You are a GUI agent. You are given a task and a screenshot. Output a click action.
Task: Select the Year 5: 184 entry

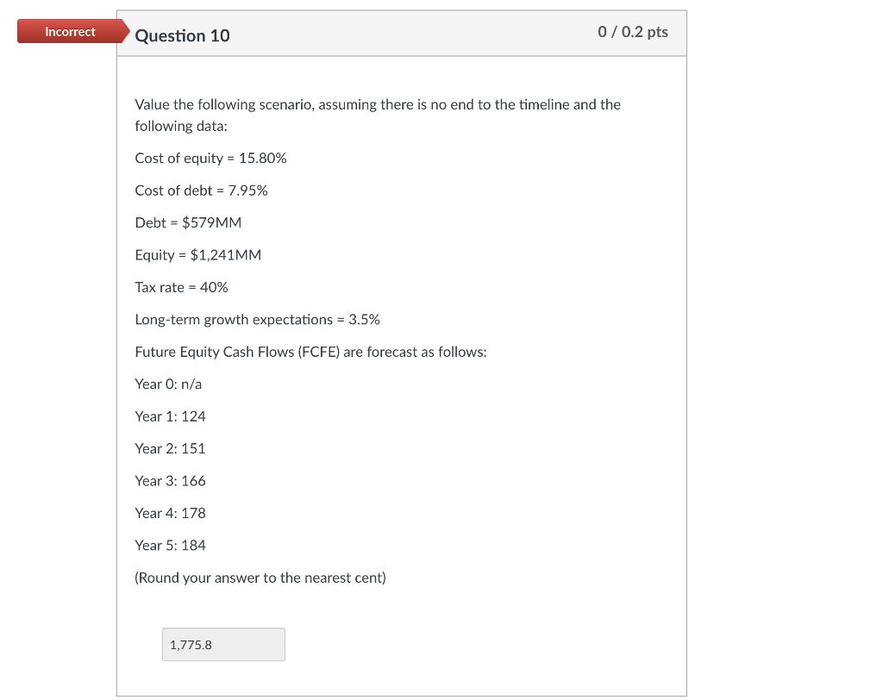coord(170,545)
